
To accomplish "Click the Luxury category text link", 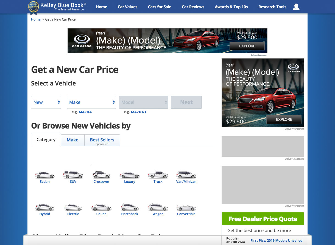I will click(130, 182).
